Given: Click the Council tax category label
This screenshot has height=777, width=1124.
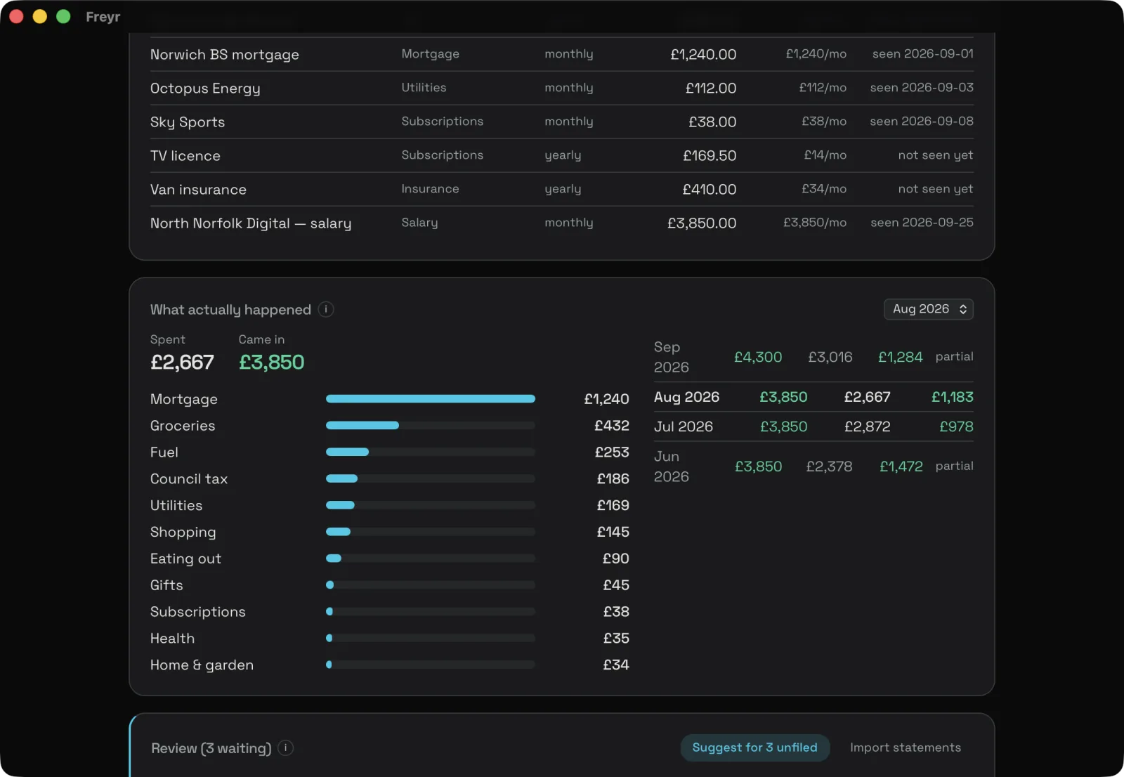Looking at the screenshot, I should (x=189, y=479).
